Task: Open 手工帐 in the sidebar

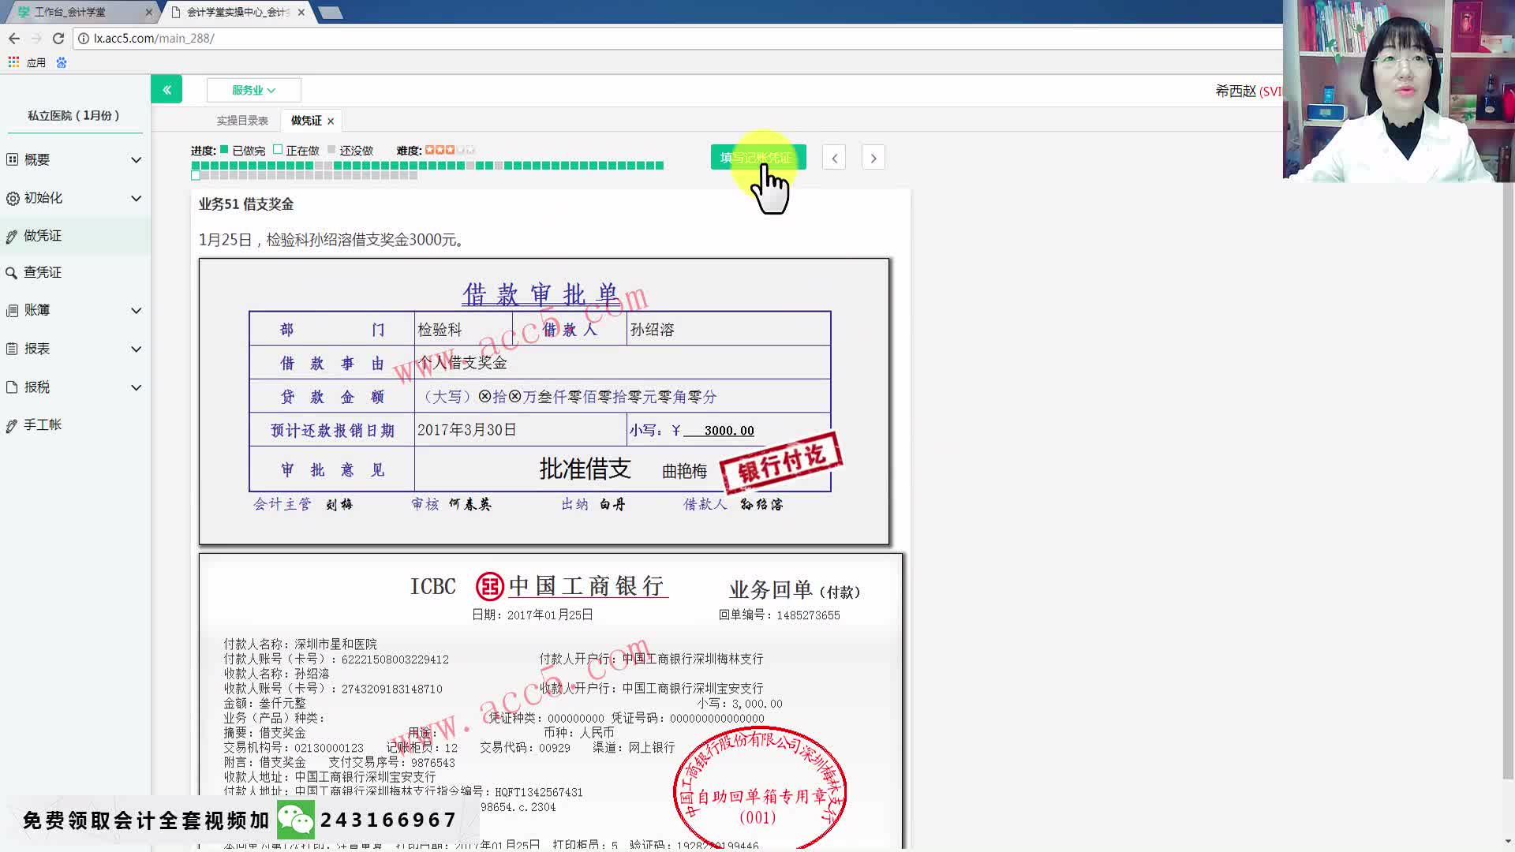Action: 43,425
